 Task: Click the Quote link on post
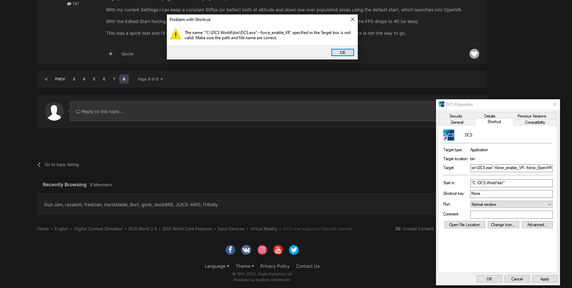(127, 54)
